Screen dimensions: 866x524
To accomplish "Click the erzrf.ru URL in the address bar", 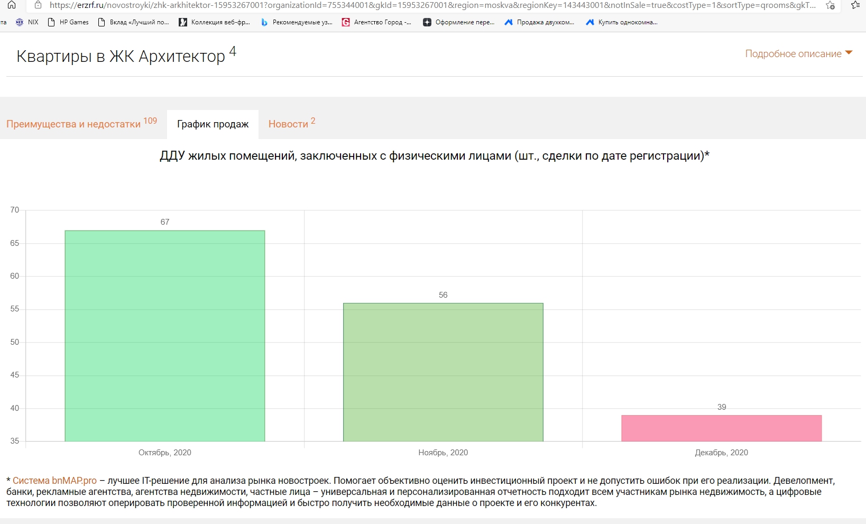I will coord(432,5).
